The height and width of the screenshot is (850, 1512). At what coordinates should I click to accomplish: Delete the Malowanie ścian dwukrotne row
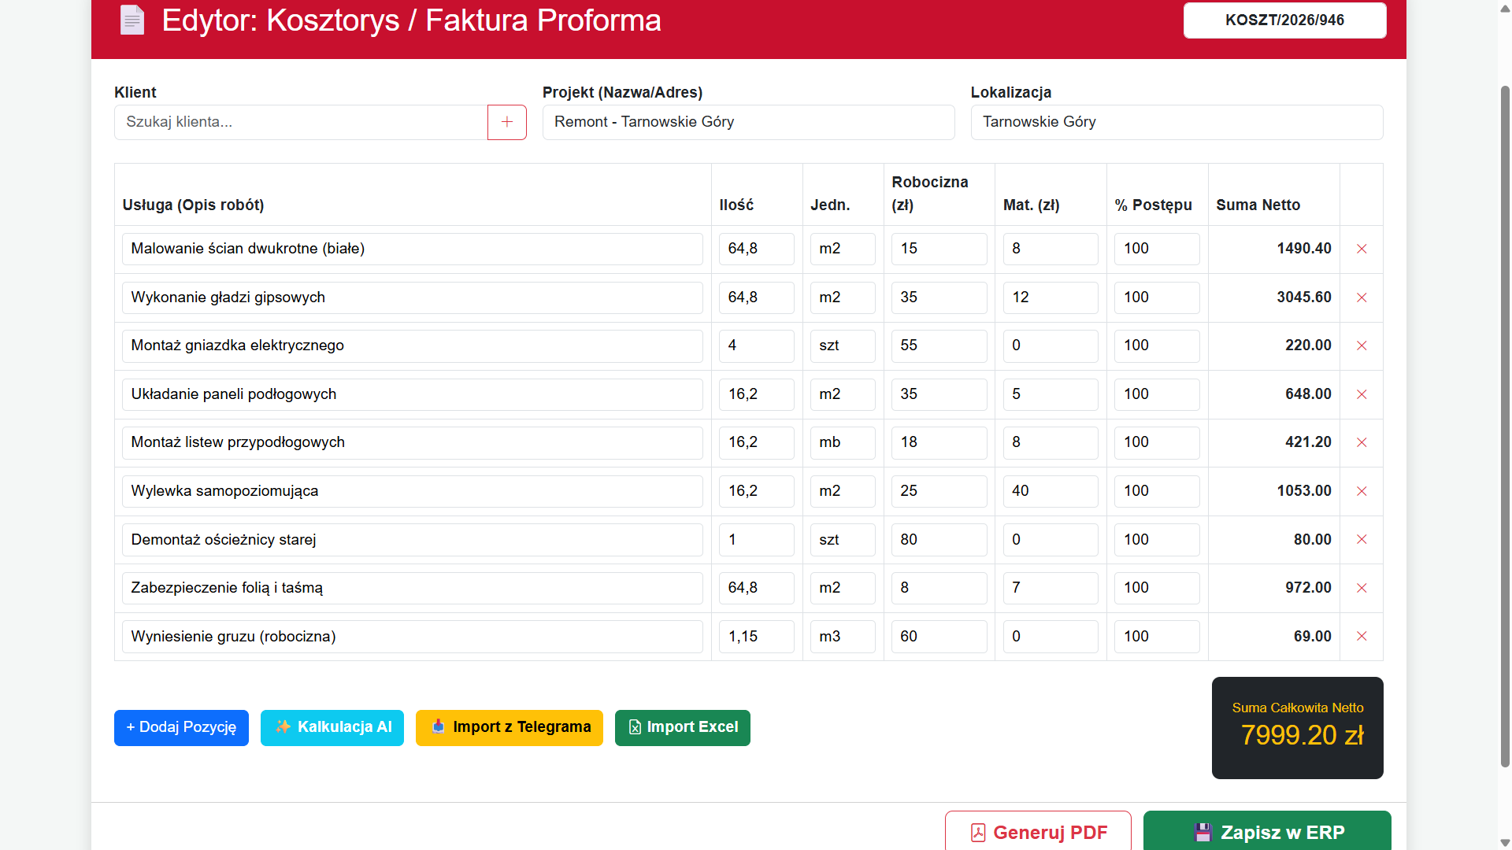click(x=1362, y=249)
